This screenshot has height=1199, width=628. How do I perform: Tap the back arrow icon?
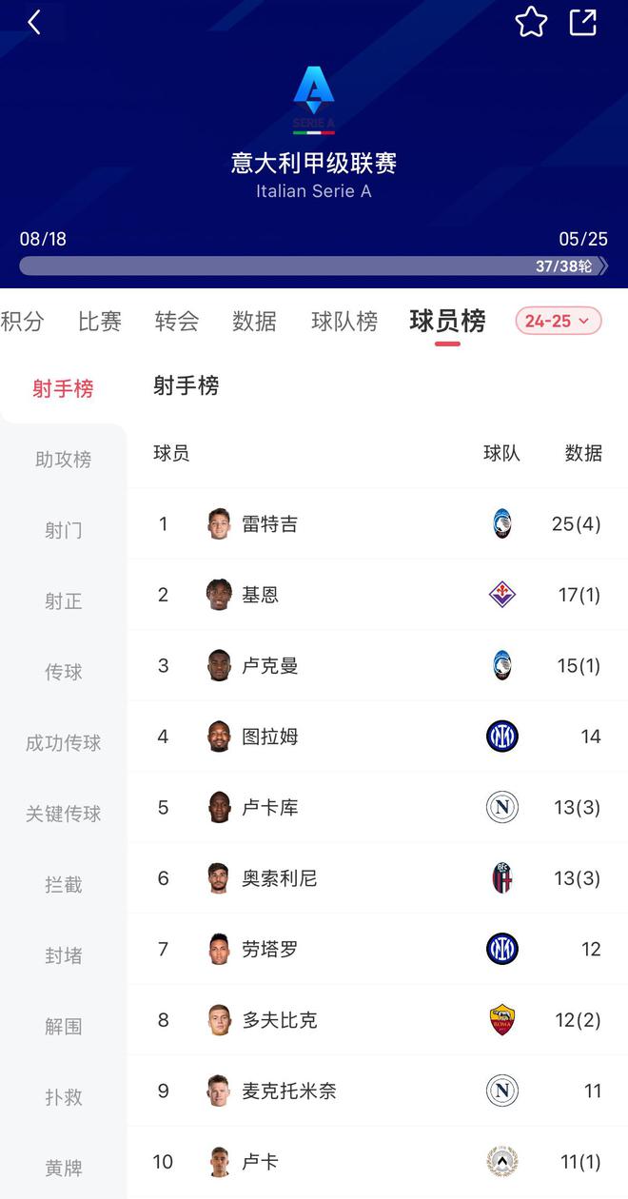pyautogui.click(x=34, y=23)
